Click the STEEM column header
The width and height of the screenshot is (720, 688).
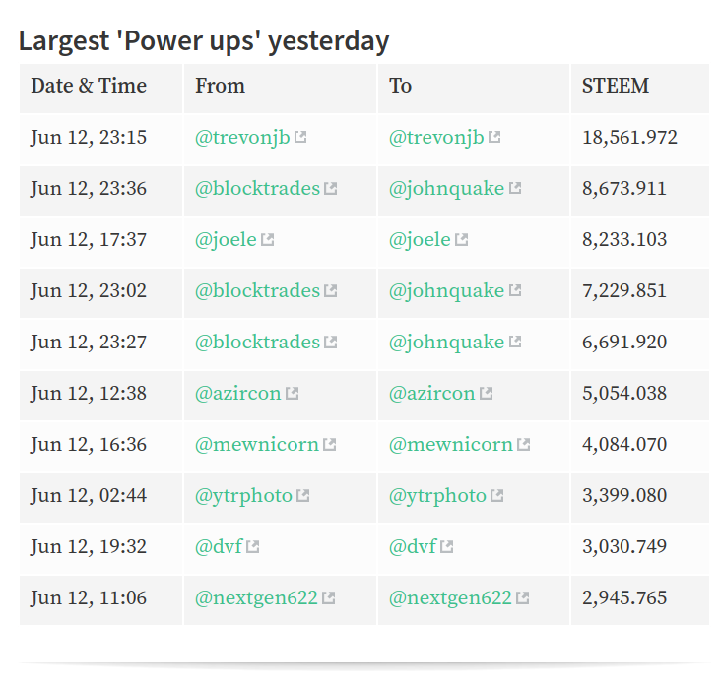616,86
